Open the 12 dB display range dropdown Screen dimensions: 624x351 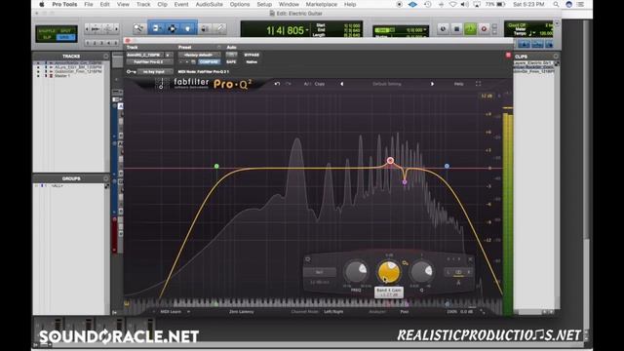pyautogui.click(x=487, y=96)
